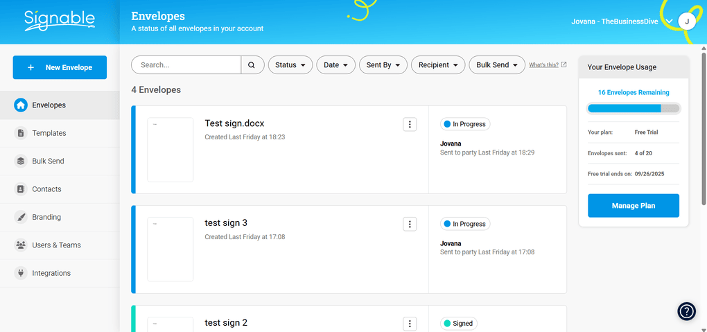Open three-dot menu for test sign 2

410,324
